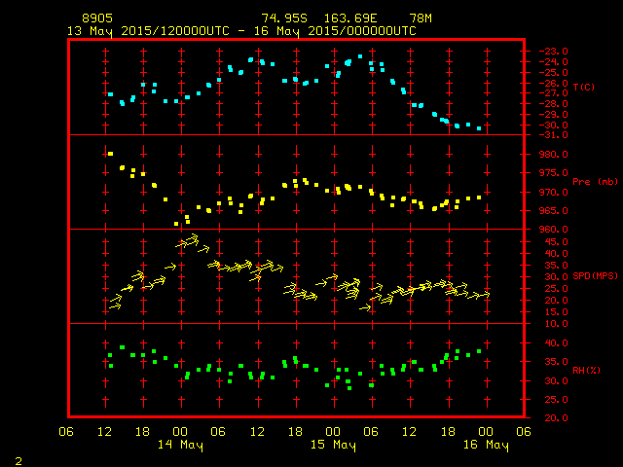The height and width of the screenshot is (467, 623).
Task: Click the frame number 2 in the corner
Action: tap(18, 461)
